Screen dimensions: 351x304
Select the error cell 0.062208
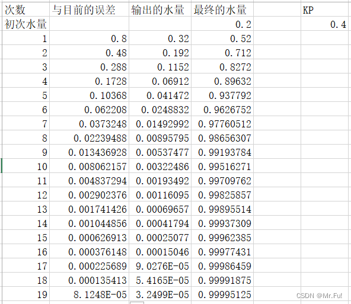click(x=89, y=109)
